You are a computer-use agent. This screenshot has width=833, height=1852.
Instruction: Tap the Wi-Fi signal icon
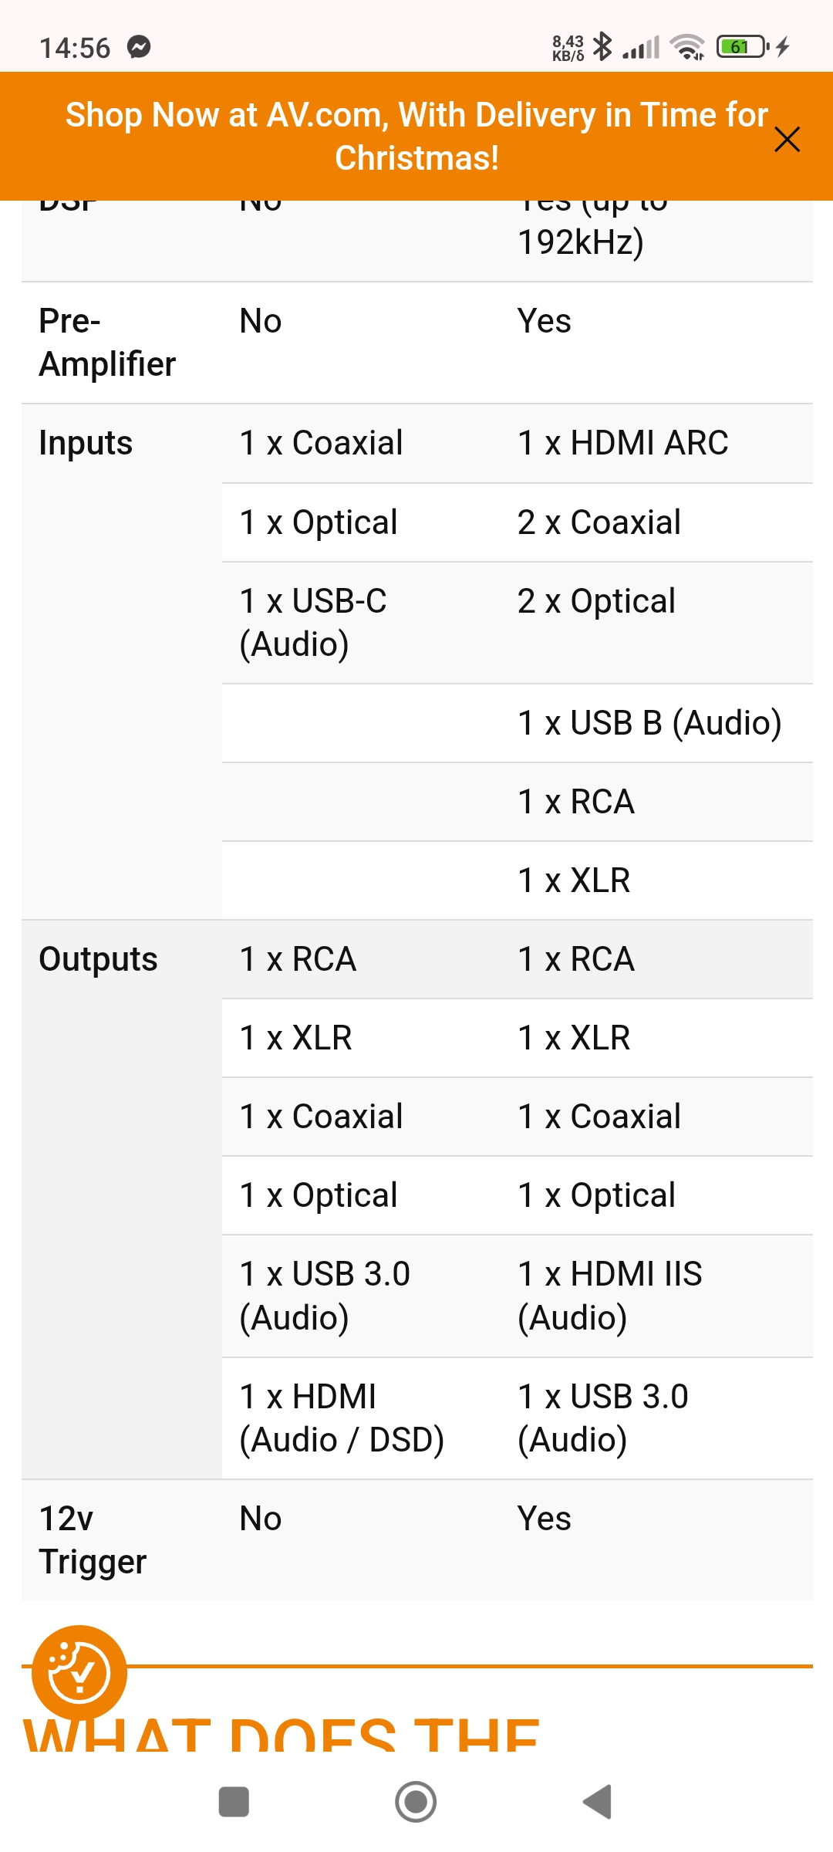(686, 47)
